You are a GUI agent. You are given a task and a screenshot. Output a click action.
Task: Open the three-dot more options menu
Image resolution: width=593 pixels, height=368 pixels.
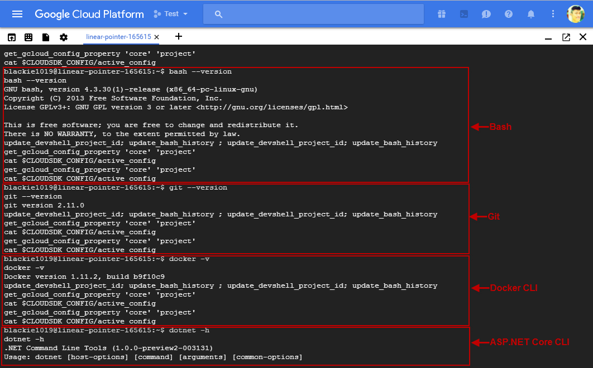tap(553, 14)
